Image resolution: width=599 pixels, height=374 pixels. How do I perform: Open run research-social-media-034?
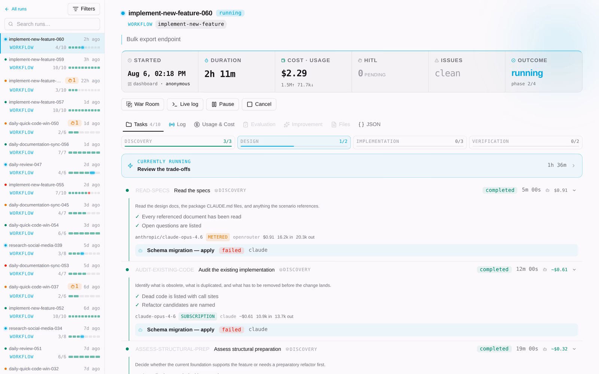click(x=52, y=332)
